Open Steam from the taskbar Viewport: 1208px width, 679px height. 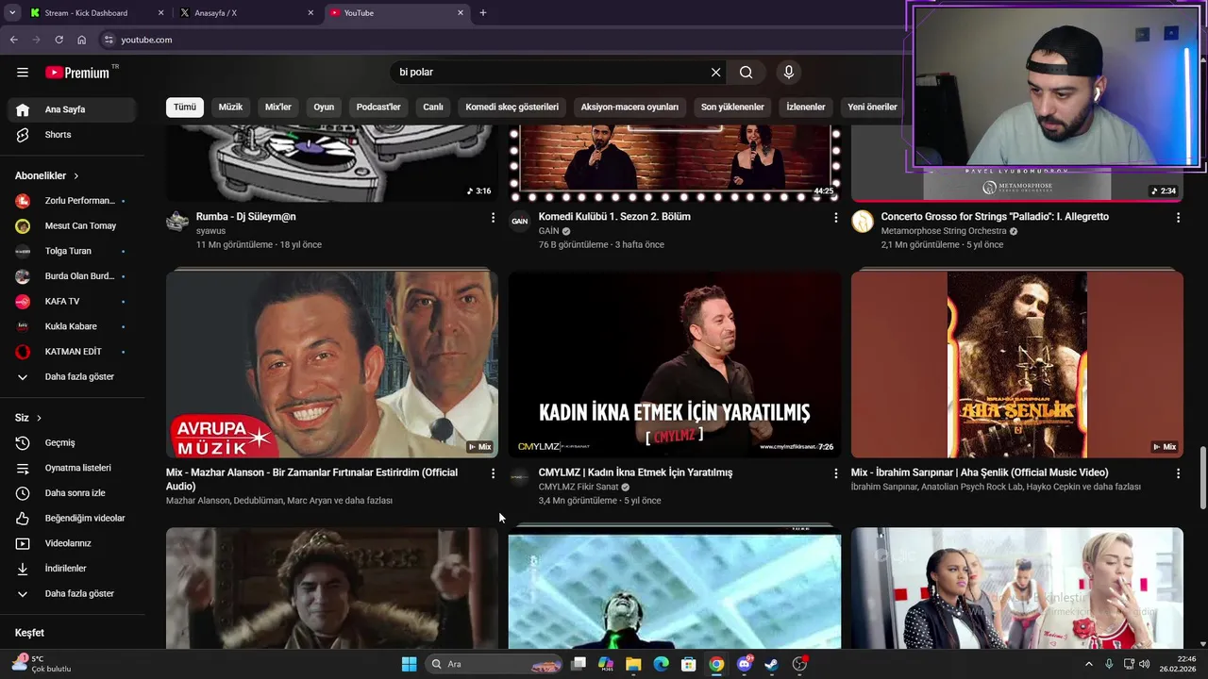771,664
